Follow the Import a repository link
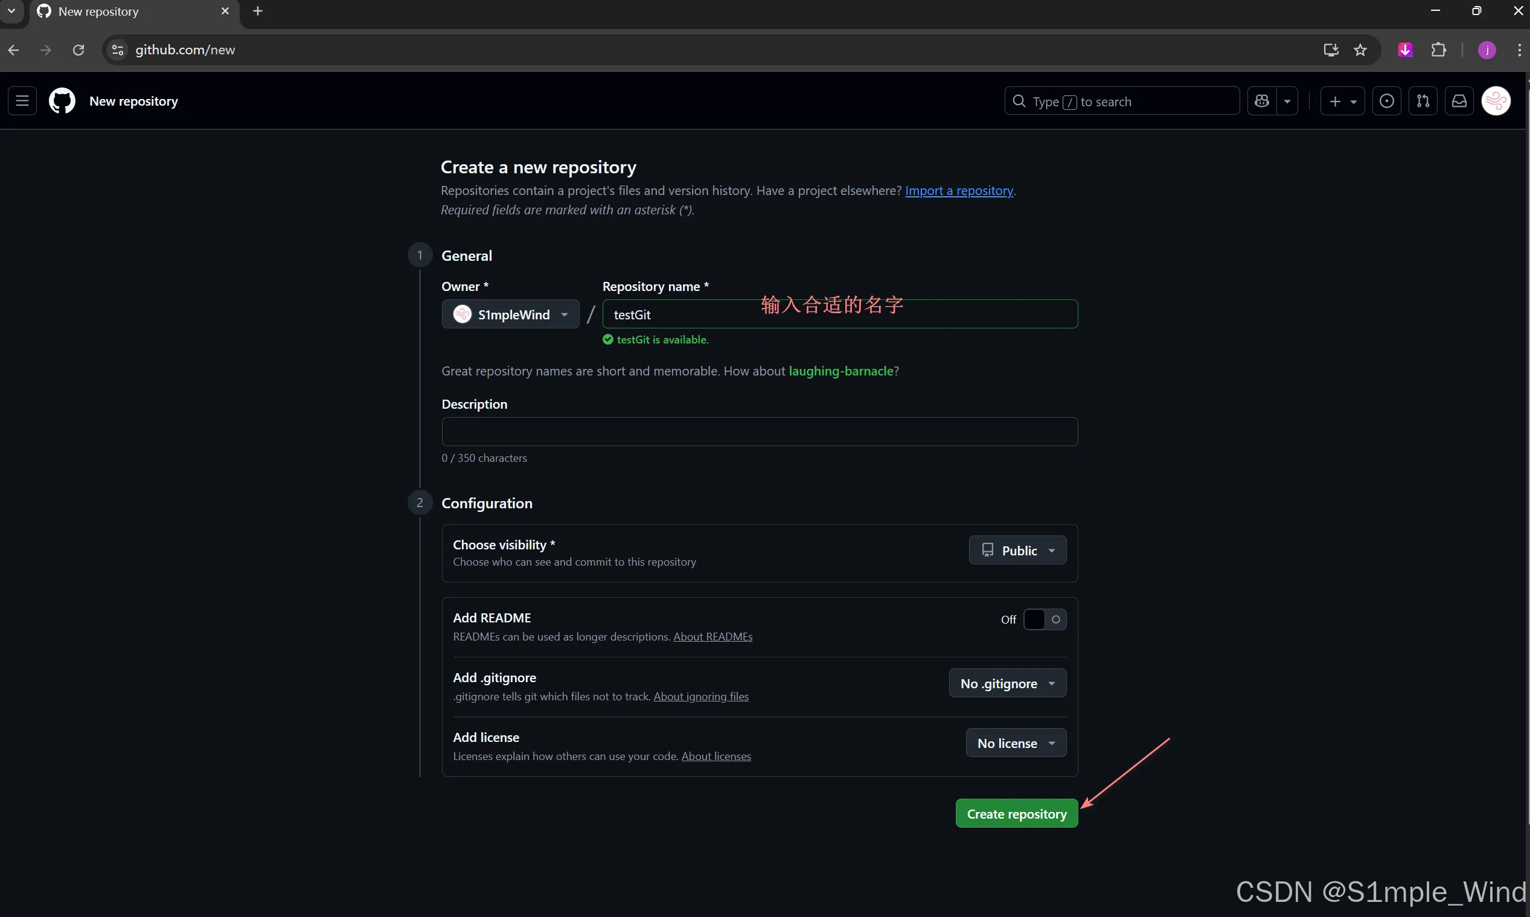This screenshot has height=917, width=1530. pyautogui.click(x=959, y=190)
